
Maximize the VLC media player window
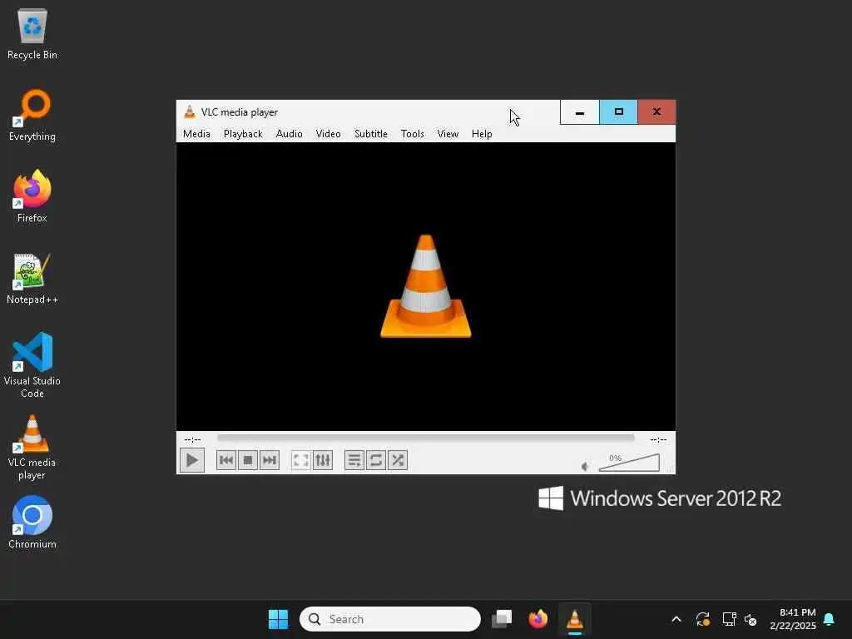tap(618, 112)
